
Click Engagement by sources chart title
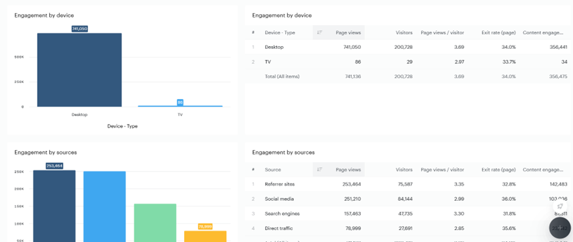pyautogui.click(x=46, y=153)
